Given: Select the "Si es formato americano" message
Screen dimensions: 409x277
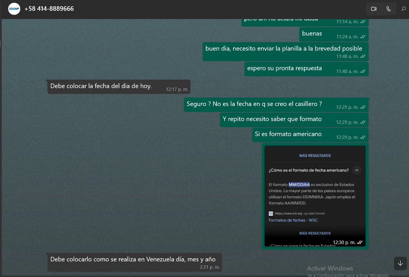Looking at the screenshot, I should click(310, 135).
